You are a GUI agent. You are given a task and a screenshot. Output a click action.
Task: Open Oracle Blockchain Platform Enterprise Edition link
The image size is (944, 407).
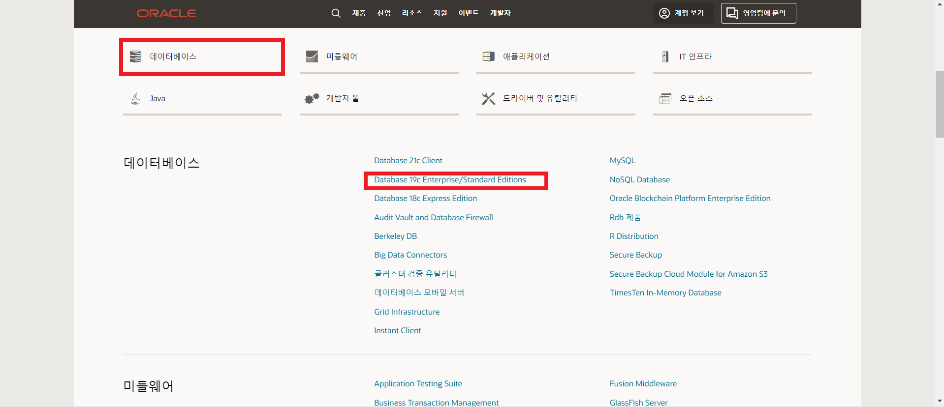(690, 199)
